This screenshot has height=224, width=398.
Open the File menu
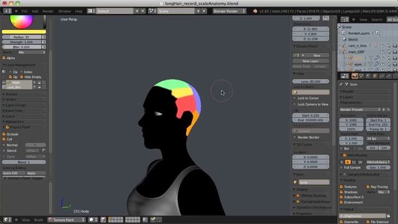(25, 11)
